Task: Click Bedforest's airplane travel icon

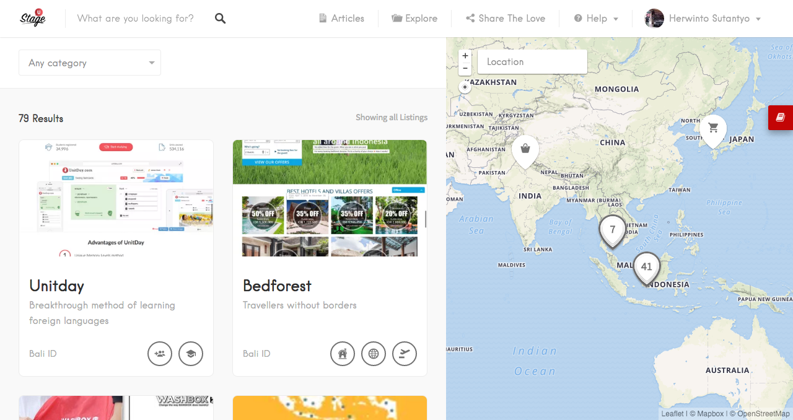Action: [x=405, y=354]
